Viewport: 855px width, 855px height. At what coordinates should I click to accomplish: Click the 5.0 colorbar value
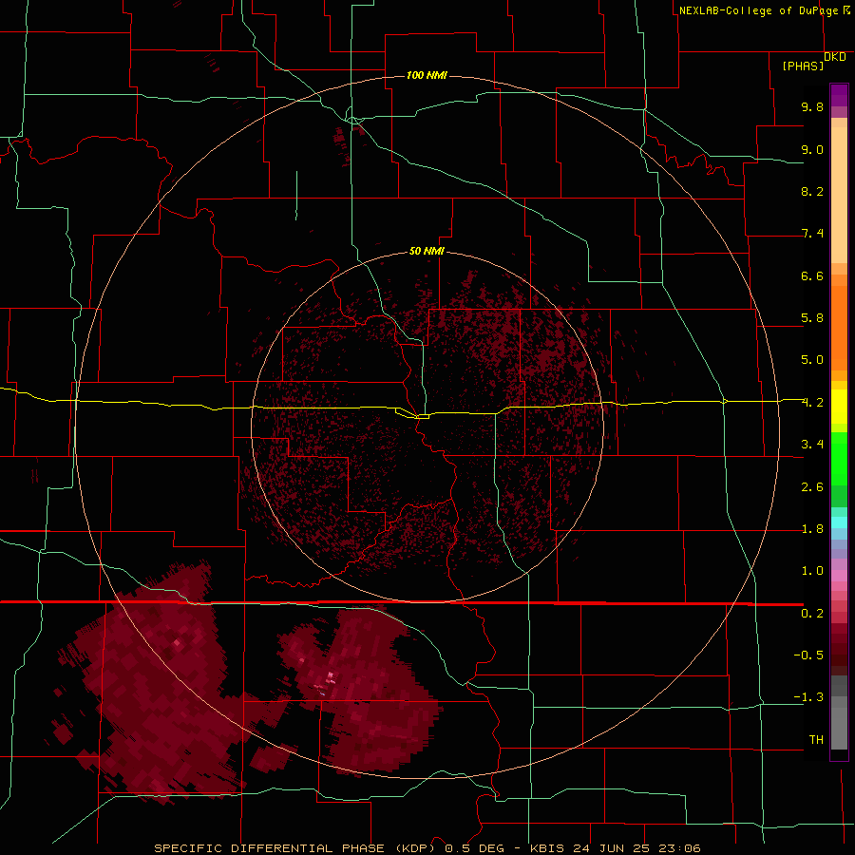click(x=812, y=360)
